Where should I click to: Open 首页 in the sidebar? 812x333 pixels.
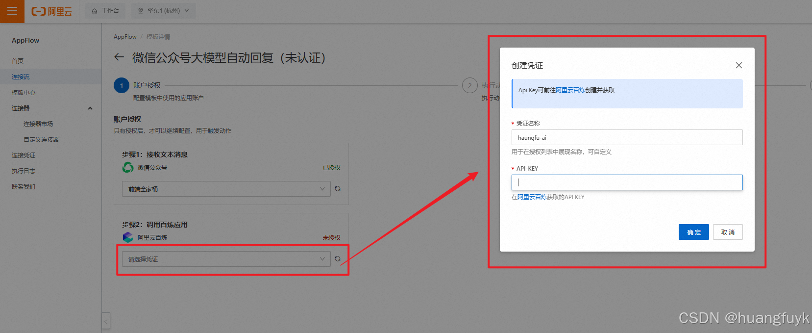(x=18, y=61)
